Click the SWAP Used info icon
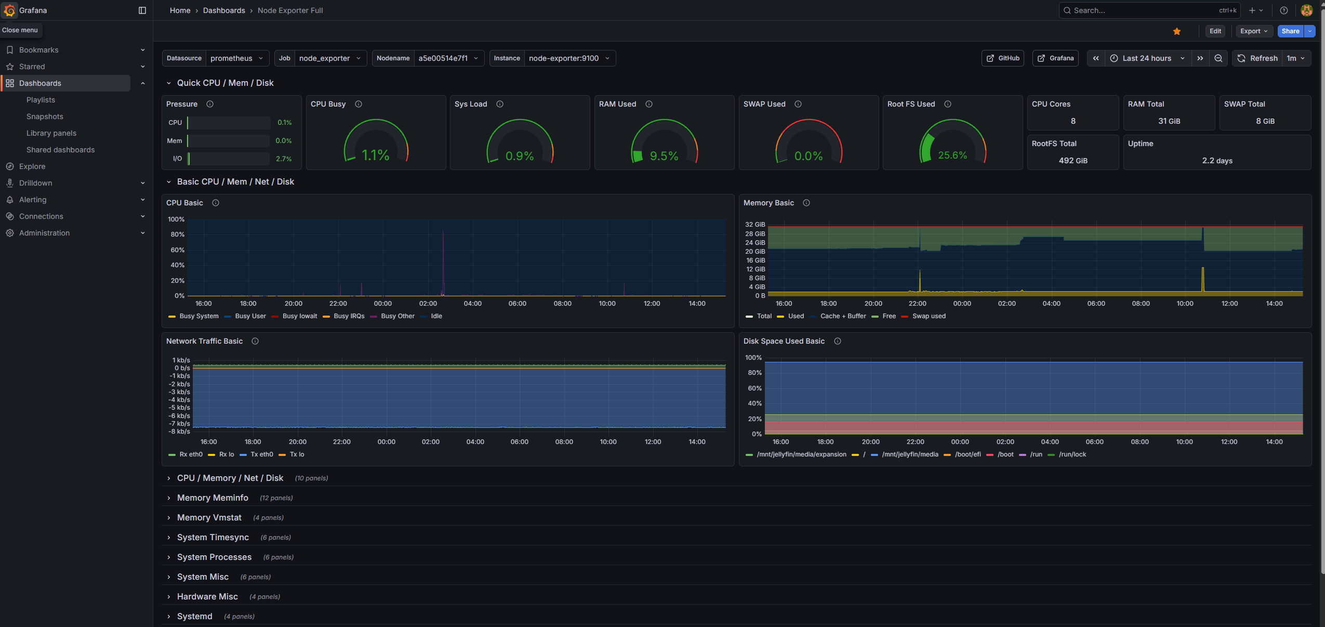The image size is (1325, 627). tap(798, 104)
